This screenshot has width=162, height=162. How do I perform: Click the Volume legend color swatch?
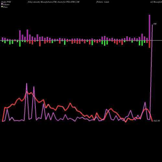tap(2, 4)
